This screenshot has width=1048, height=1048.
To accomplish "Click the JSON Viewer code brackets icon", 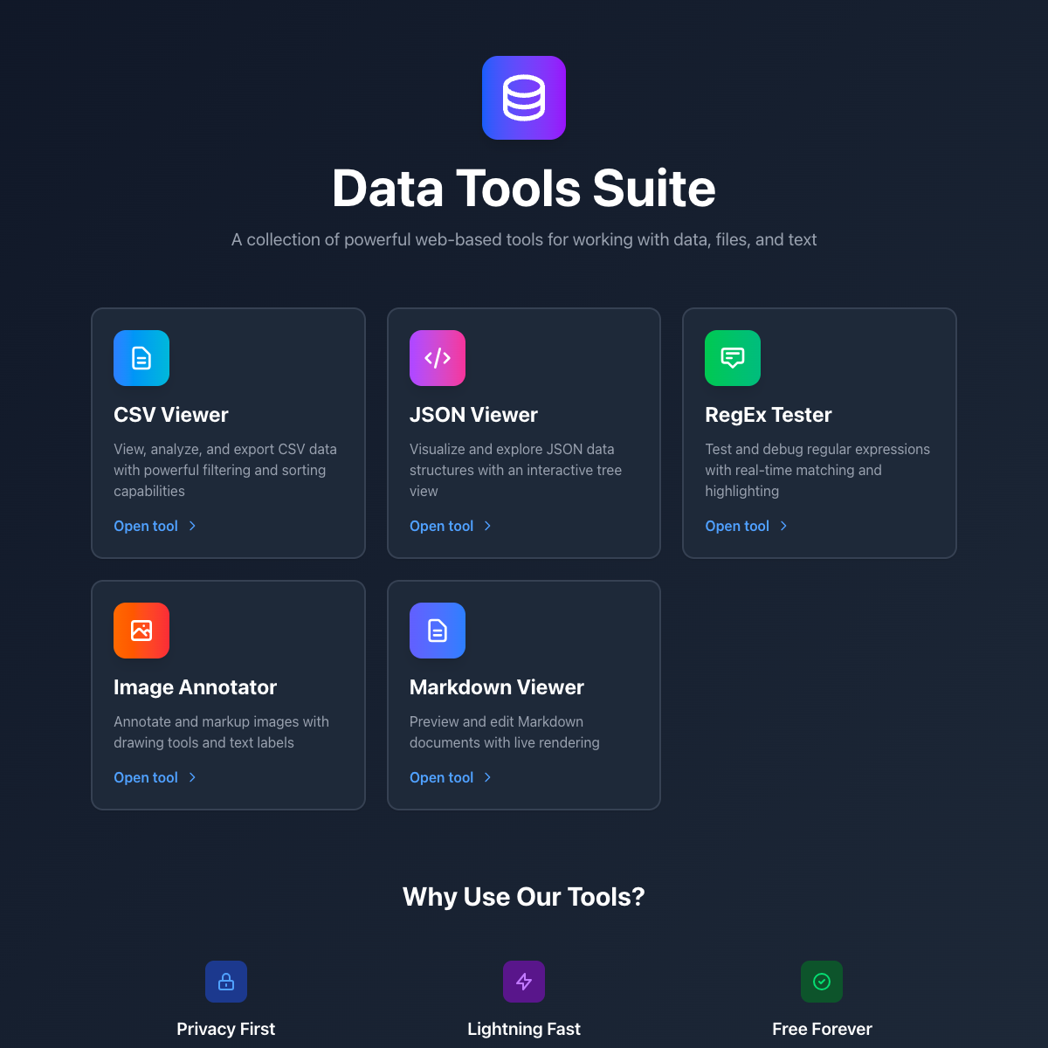I will pyautogui.click(x=437, y=358).
